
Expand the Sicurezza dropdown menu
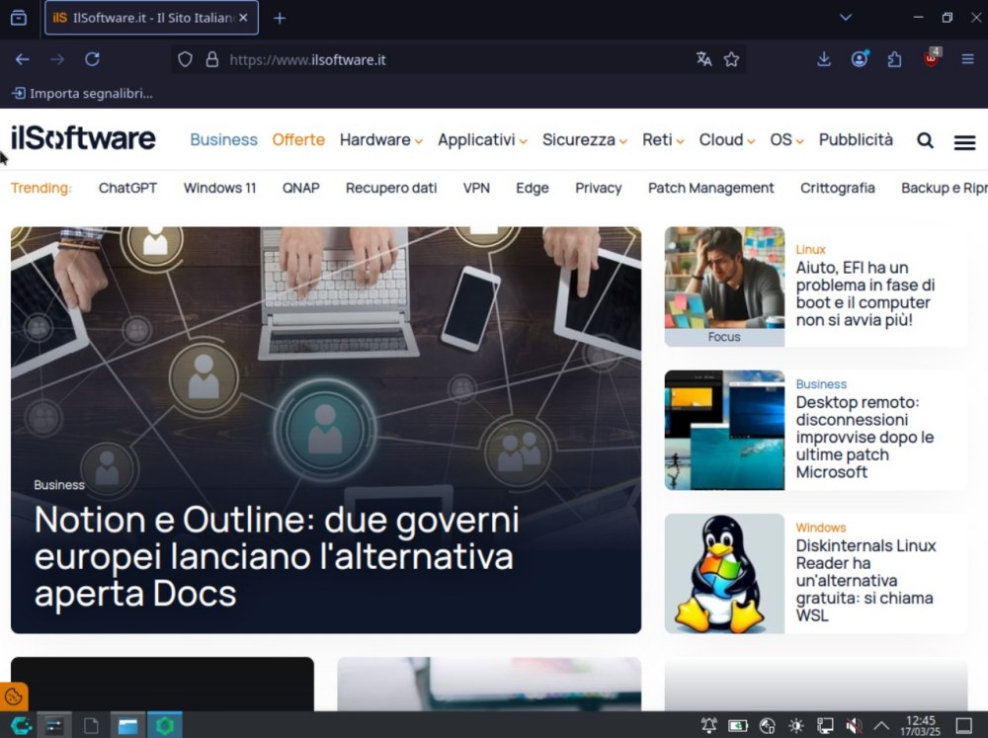584,139
